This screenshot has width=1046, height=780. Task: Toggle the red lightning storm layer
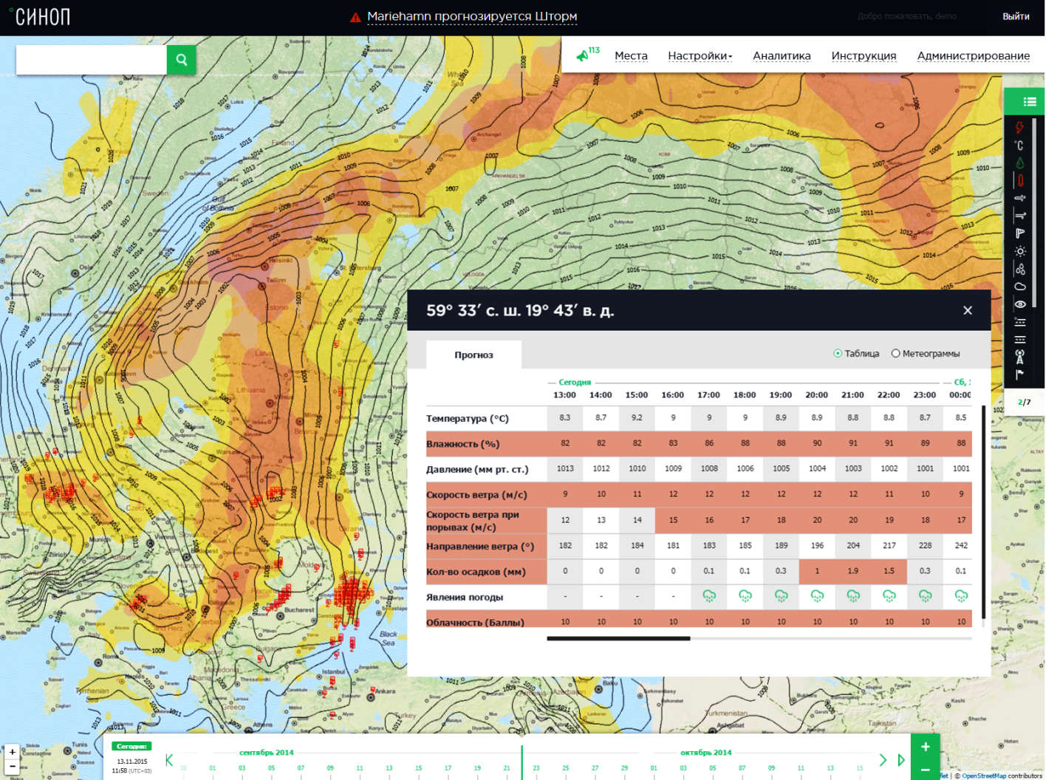coord(1019,128)
